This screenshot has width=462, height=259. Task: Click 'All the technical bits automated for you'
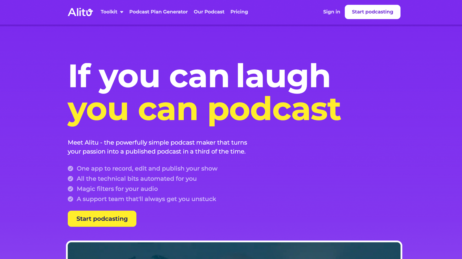click(137, 179)
